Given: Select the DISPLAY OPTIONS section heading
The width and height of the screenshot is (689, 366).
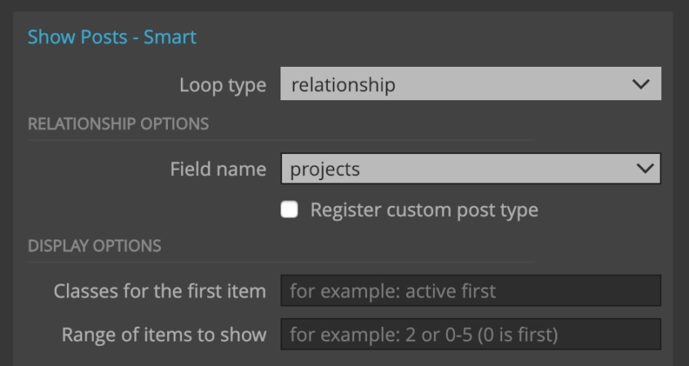Looking at the screenshot, I should (x=95, y=245).
